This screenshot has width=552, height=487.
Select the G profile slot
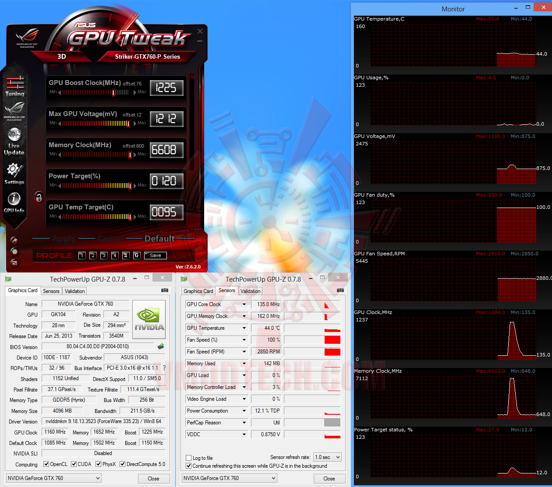(x=137, y=255)
